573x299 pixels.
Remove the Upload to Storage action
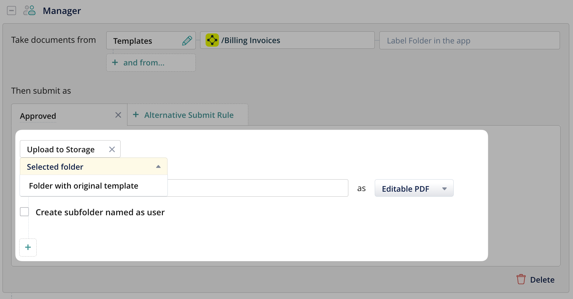[112, 149]
